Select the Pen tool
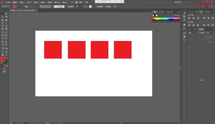 [3, 20]
